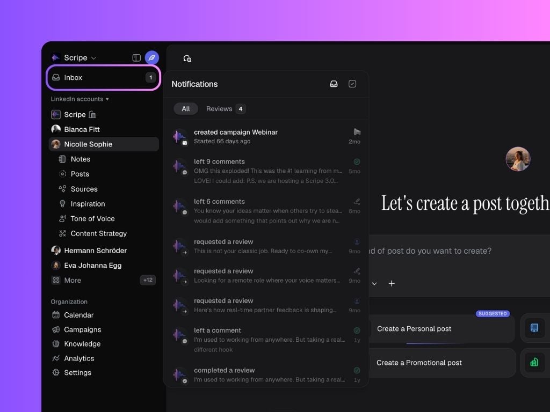Open the left a comment notification

[x=266, y=340]
